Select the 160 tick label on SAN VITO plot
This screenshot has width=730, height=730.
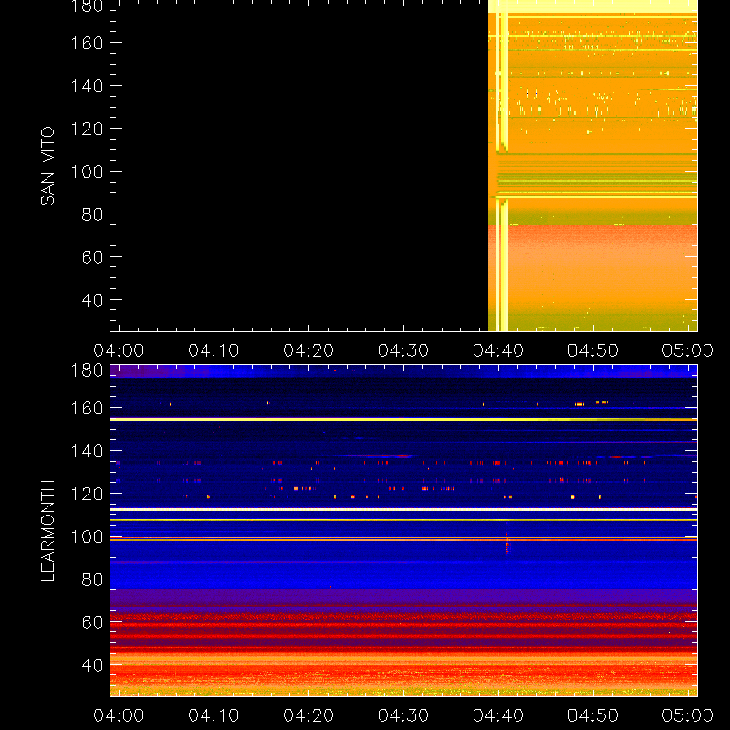[x=87, y=43]
